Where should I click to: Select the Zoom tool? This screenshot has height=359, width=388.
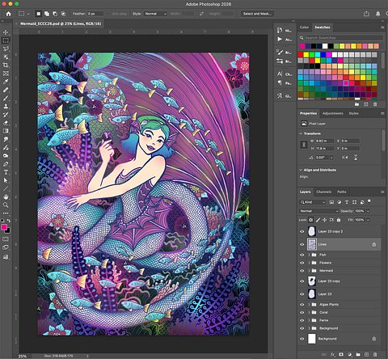(x=6, y=205)
